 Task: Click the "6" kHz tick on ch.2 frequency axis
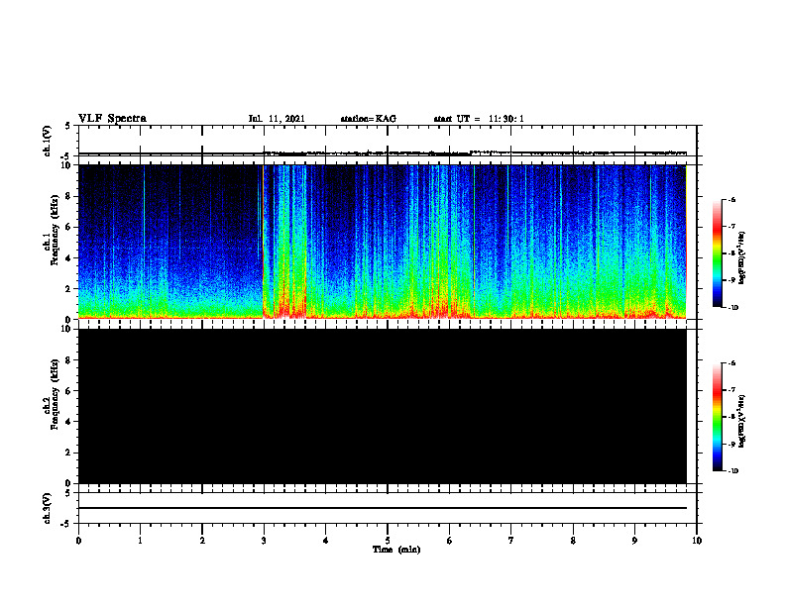pyautogui.click(x=69, y=391)
